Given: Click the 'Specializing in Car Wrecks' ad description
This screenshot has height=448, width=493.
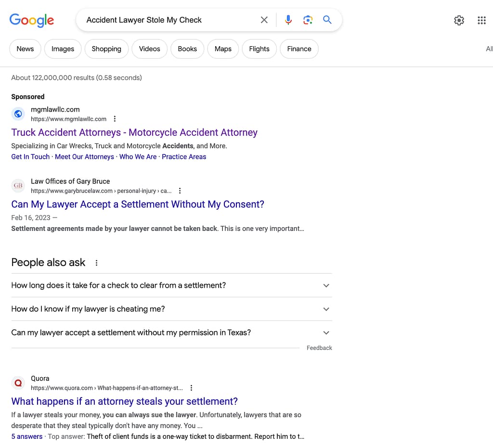Looking at the screenshot, I should (119, 146).
